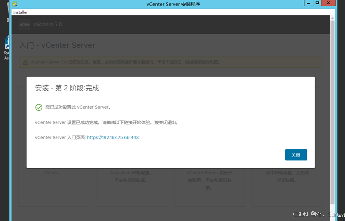345x221 pixels.
Task: Click the warning triangle icon in the banner
Action: 25,62
